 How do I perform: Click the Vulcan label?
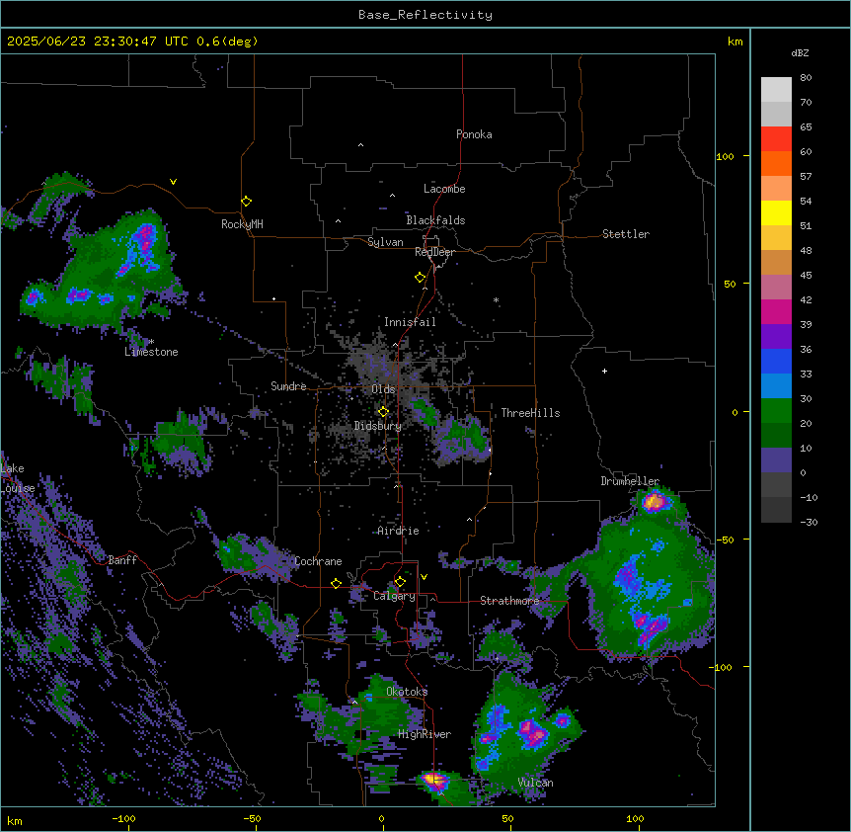536,783
